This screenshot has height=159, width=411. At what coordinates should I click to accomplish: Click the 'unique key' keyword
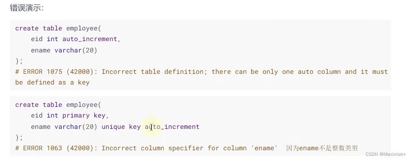point(121,127)
